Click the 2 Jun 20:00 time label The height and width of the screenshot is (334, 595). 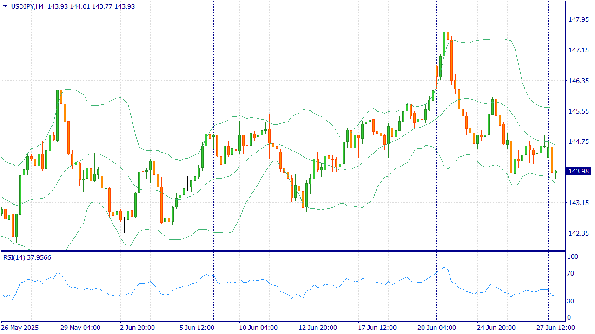coord(138,328)
